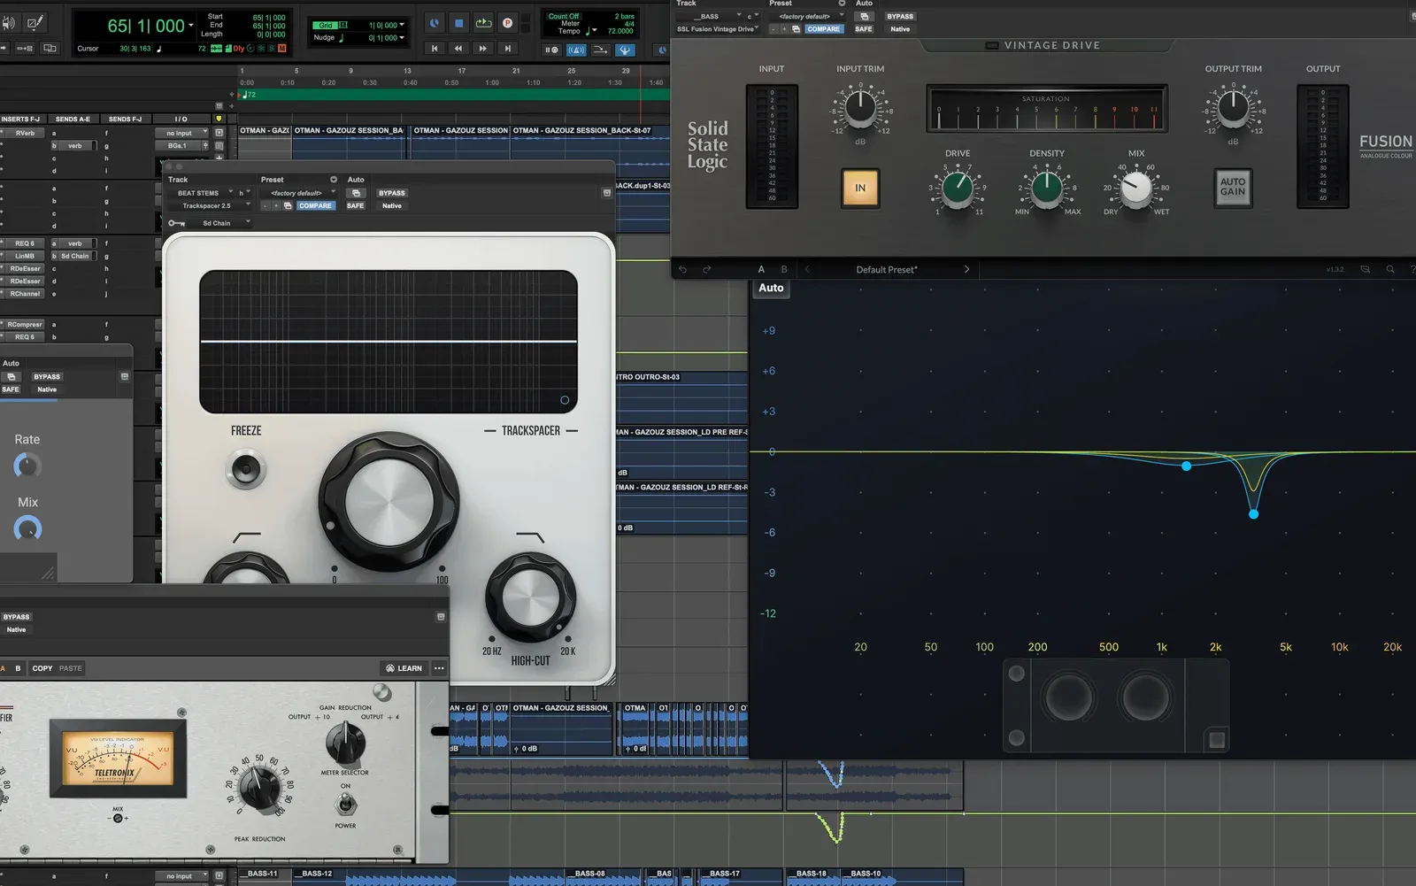Image resolution: width=1416 pixels, height=886 pixels.
Task: Open the __BASS track selector in SSL window
Action: click(x=710, y=16)
